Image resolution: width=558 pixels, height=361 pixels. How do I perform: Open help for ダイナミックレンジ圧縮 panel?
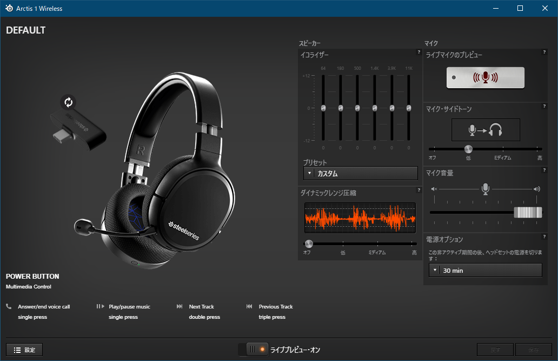click(x=419, y=190)
